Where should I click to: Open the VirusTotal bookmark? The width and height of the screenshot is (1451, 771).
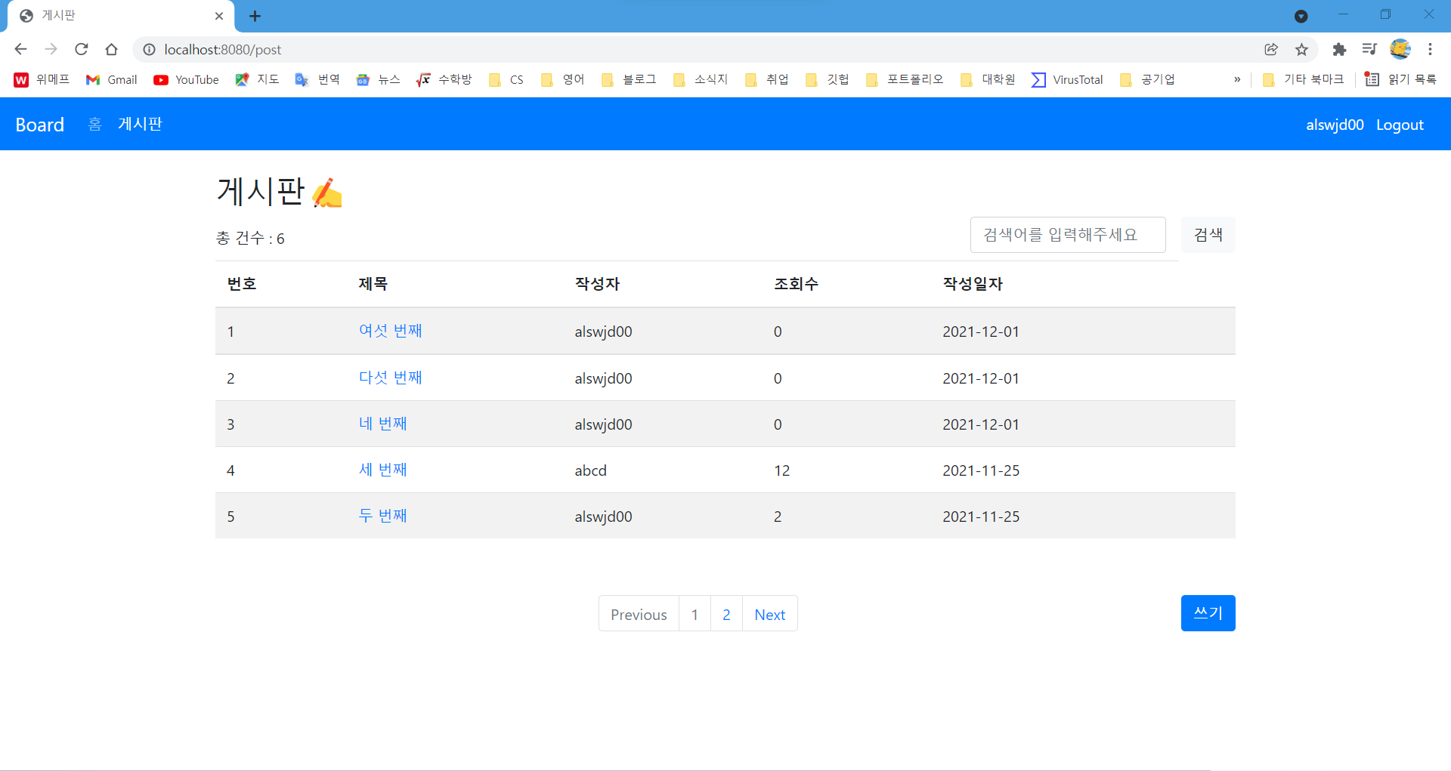[x=1067, y=79]
